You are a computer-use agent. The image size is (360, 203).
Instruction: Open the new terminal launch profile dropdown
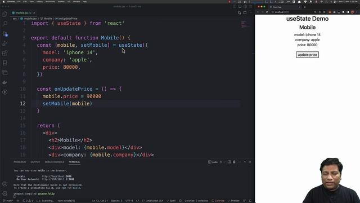224,162
